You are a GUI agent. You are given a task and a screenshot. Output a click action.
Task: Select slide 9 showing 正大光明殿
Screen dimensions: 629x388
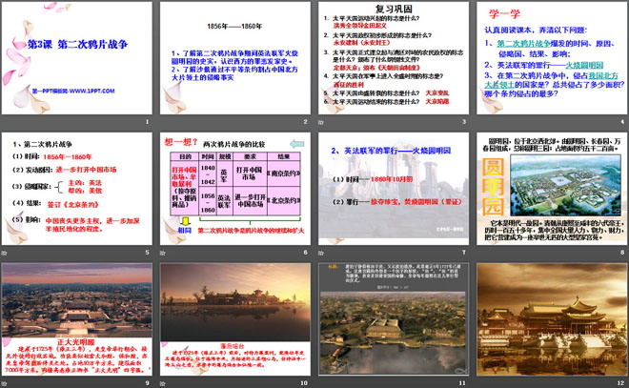pos(76,319)
